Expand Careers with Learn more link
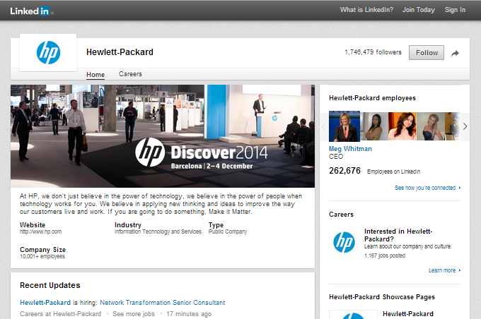 click(x=442, y=270)
